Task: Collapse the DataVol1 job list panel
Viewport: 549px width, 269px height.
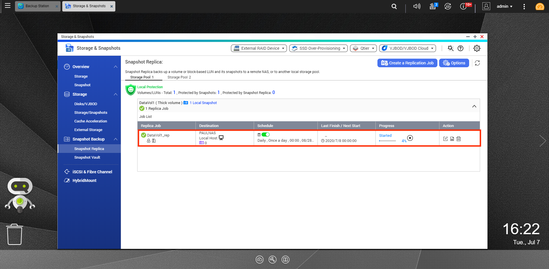Action: [x=474, y=106]
